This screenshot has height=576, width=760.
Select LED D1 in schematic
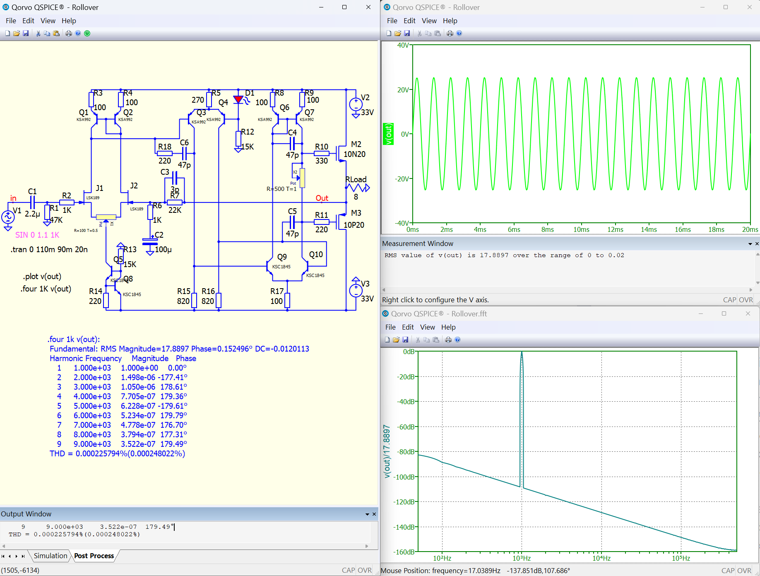(x=239, y=100)
